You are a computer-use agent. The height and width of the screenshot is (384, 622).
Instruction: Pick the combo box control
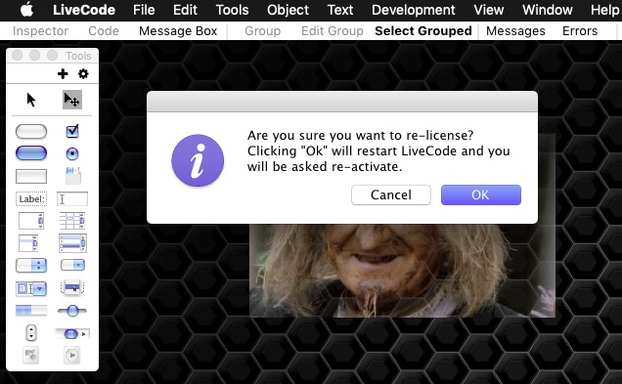tap(31, 288)
